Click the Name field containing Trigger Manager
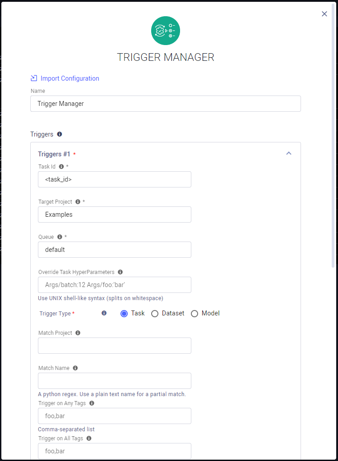Viewport: 338px width, 461px height. coord(166,103)
